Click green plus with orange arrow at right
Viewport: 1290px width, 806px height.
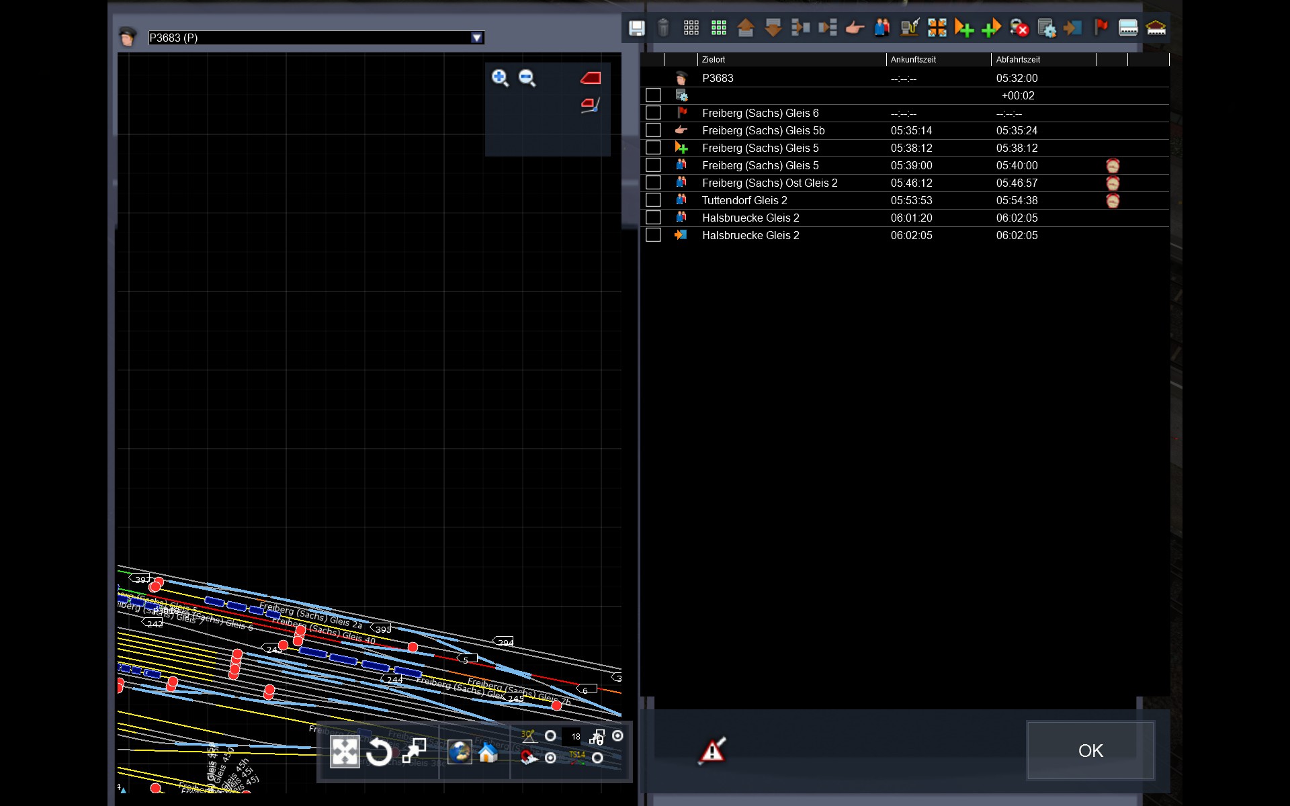coord(992,28)
